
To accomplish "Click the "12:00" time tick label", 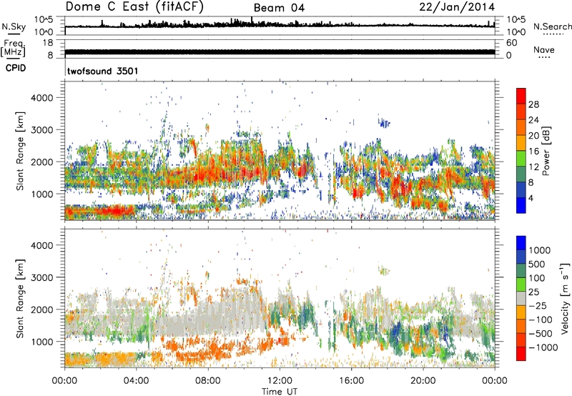I will click(280, 381).
